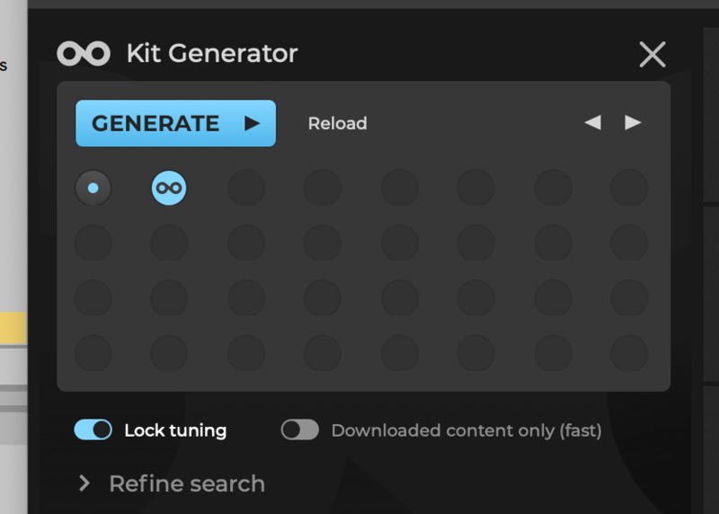Select the first kit pad with dot
The height and width of the screenshot is (514, 719).
coord(93,189)
